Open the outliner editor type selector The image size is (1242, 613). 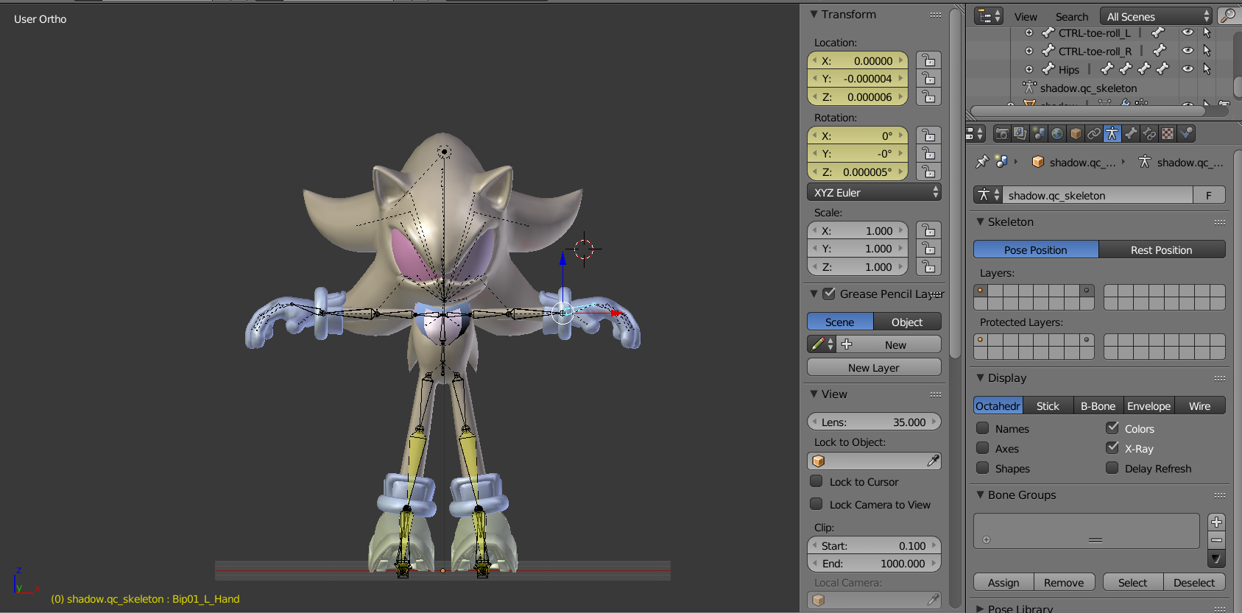(989, 16)
